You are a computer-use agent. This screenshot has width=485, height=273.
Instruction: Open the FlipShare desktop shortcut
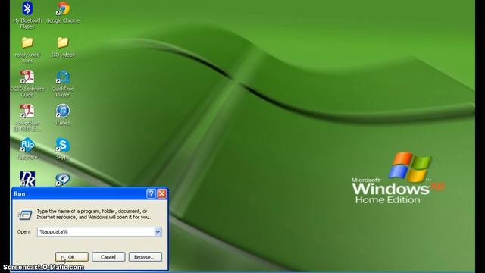27,149
